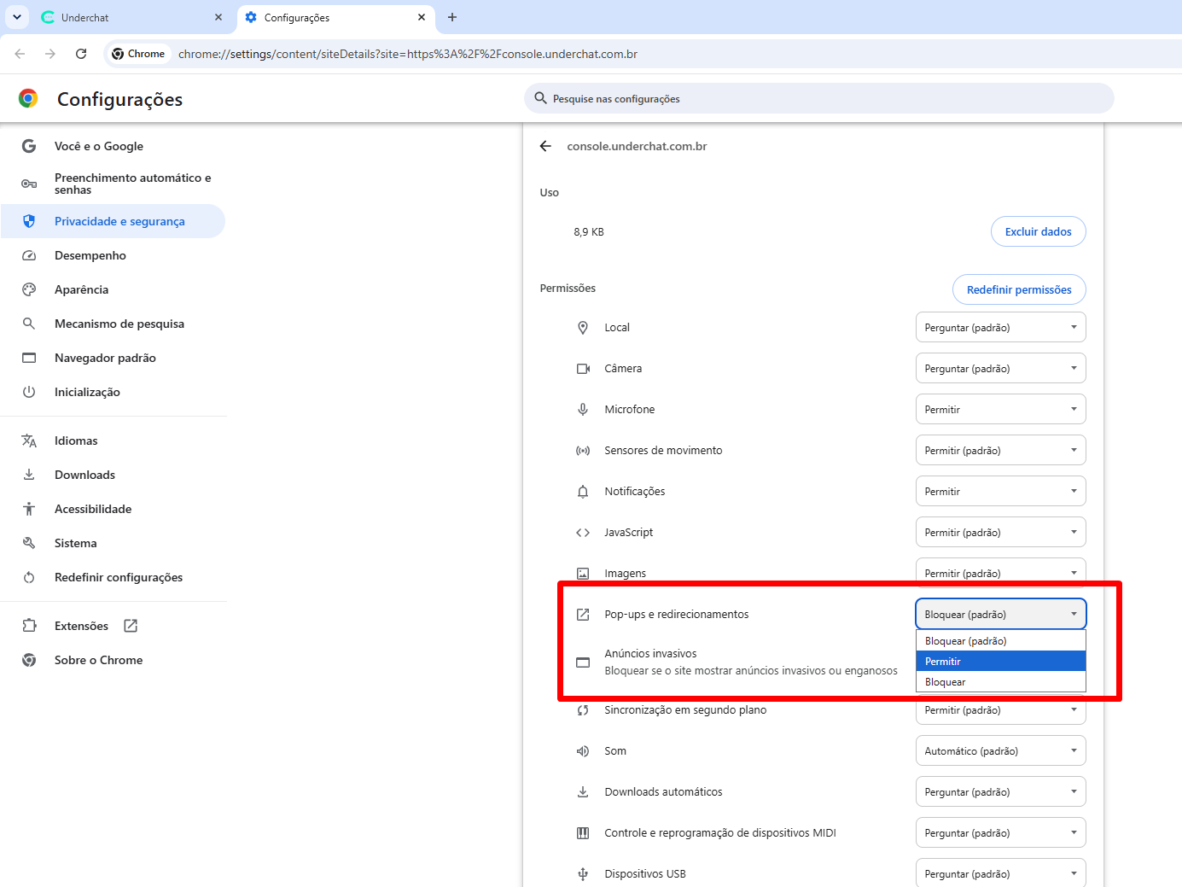Close the Underchat tab
This screenshot has width=1182, height=887.
(218, 17)
